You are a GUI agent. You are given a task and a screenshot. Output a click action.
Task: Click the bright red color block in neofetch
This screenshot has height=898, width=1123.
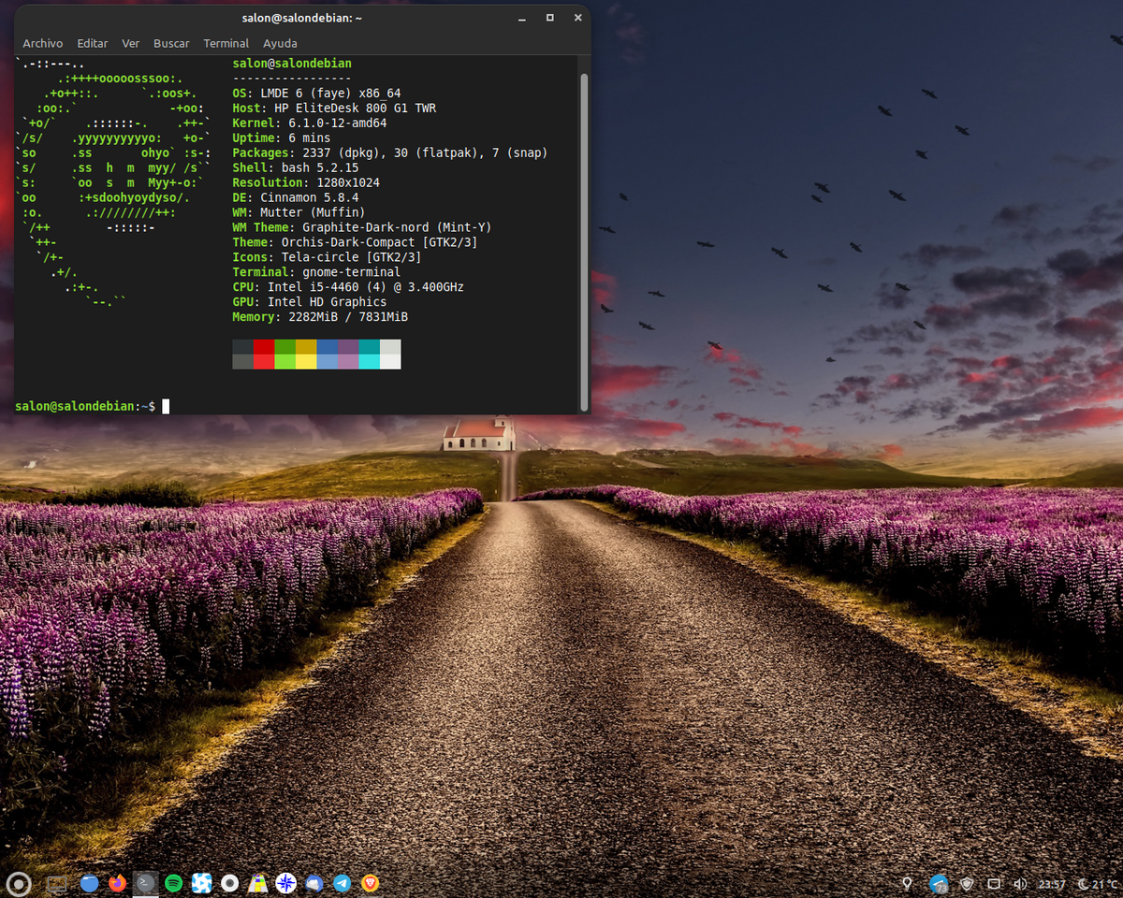[x=263, y=361]
